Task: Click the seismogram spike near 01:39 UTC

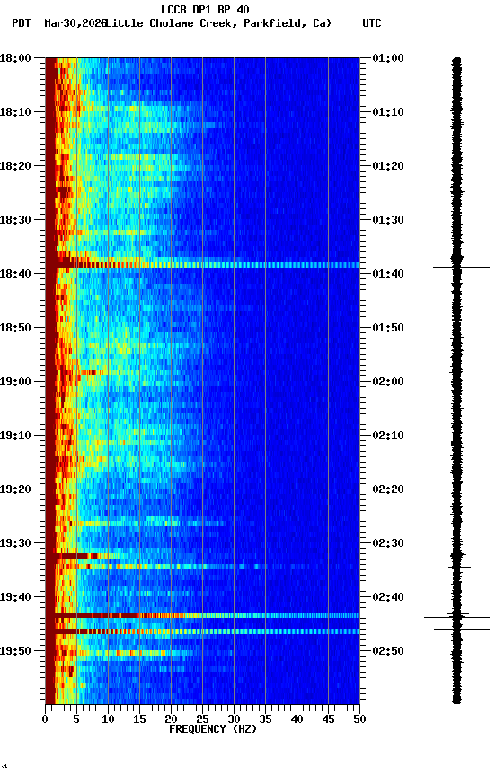Action: click(x=461, y=268)
